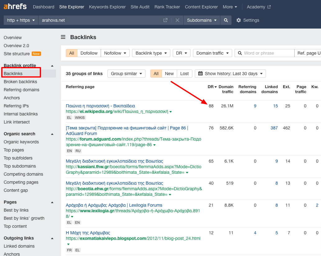This screenshot has height=256, width=321.
Task: Open Content Explorer
Action: [x=201, y=7]
